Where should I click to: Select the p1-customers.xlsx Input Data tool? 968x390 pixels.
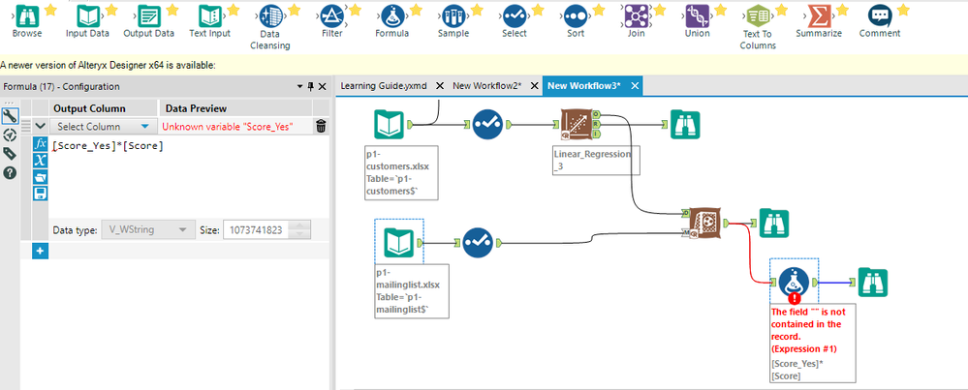[x=390, y=125]
